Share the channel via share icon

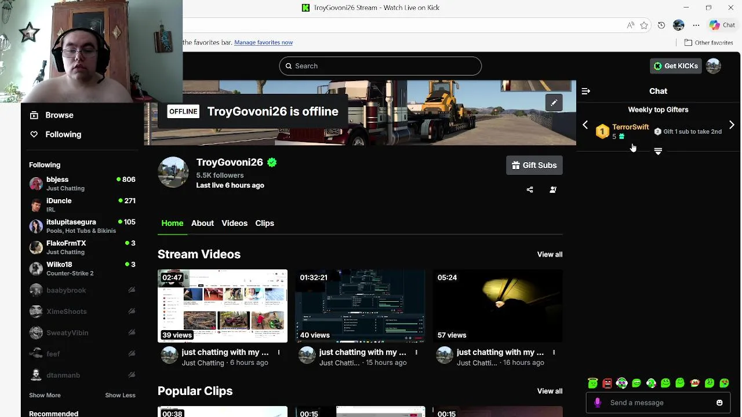[530, 189]
